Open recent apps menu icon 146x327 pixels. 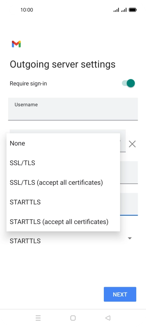(38, 318)
